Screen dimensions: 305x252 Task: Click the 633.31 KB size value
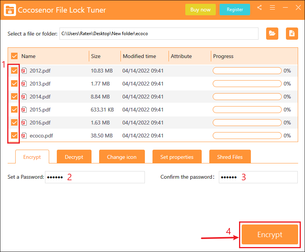(x=102, y=110)
